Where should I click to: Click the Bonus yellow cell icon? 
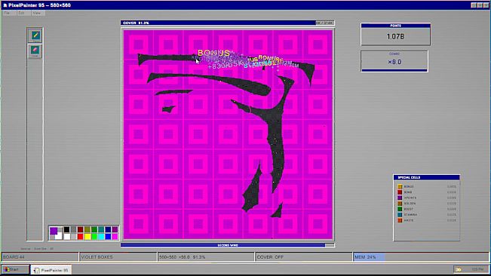[400, 186]
